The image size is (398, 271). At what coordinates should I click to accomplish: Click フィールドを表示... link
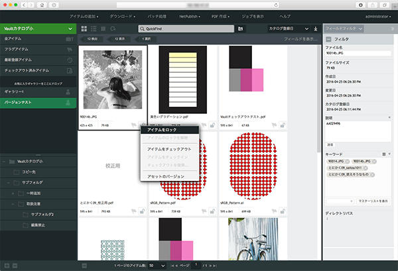300,39
